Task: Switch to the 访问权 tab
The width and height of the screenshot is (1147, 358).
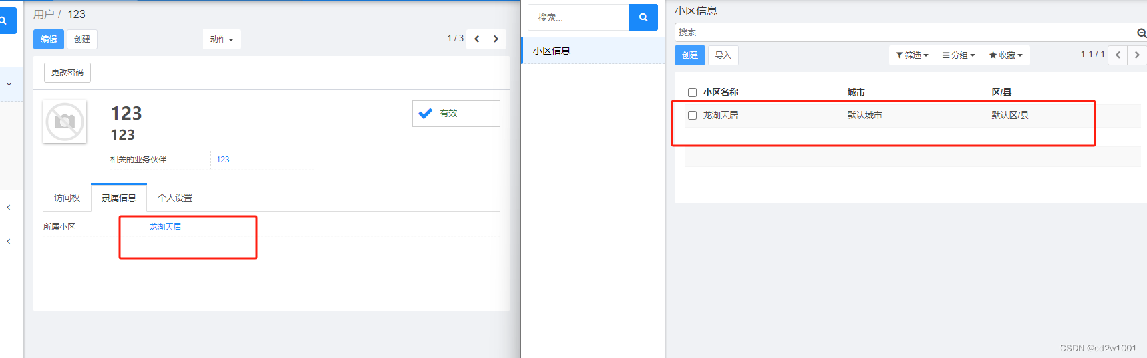Action: (x=67, y=198)
